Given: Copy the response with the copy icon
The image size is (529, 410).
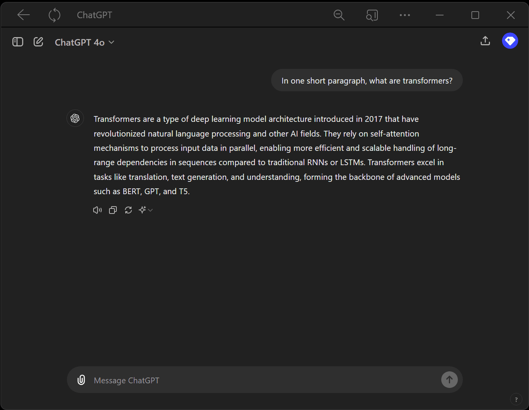Looking at the screenshot, I should click(113, 210).
